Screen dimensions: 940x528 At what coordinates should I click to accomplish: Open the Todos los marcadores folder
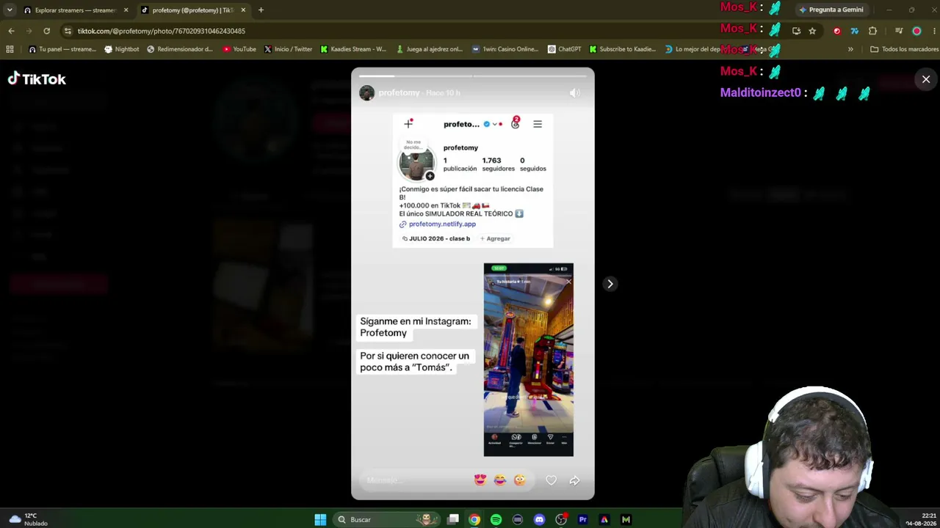click(904, 49)
